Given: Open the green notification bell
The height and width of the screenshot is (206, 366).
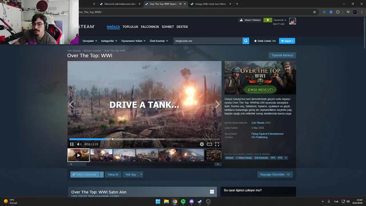Looking at the screenshot, I should 268,20.
